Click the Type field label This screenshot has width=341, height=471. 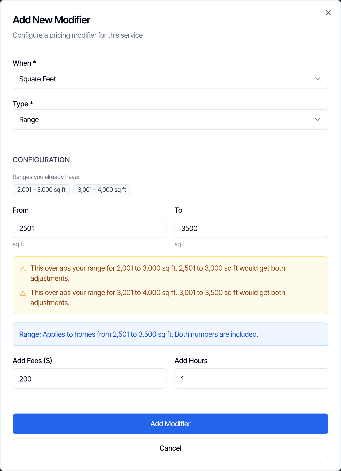pyautogui.click(x=23, y=104)
